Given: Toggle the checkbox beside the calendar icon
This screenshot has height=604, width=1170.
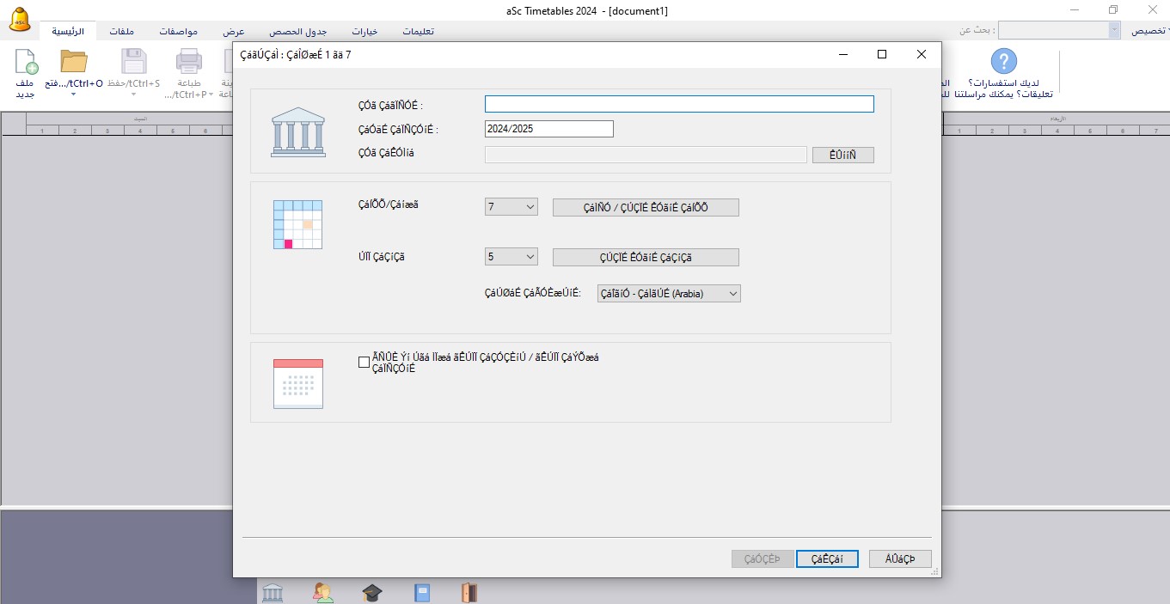Looking at the screenshot, I should tap(364, 362).
